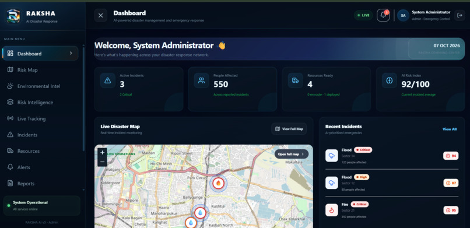Click the 550 people affected value
Viewport: 470px width, 228px height.
click(x=221, y=85)
